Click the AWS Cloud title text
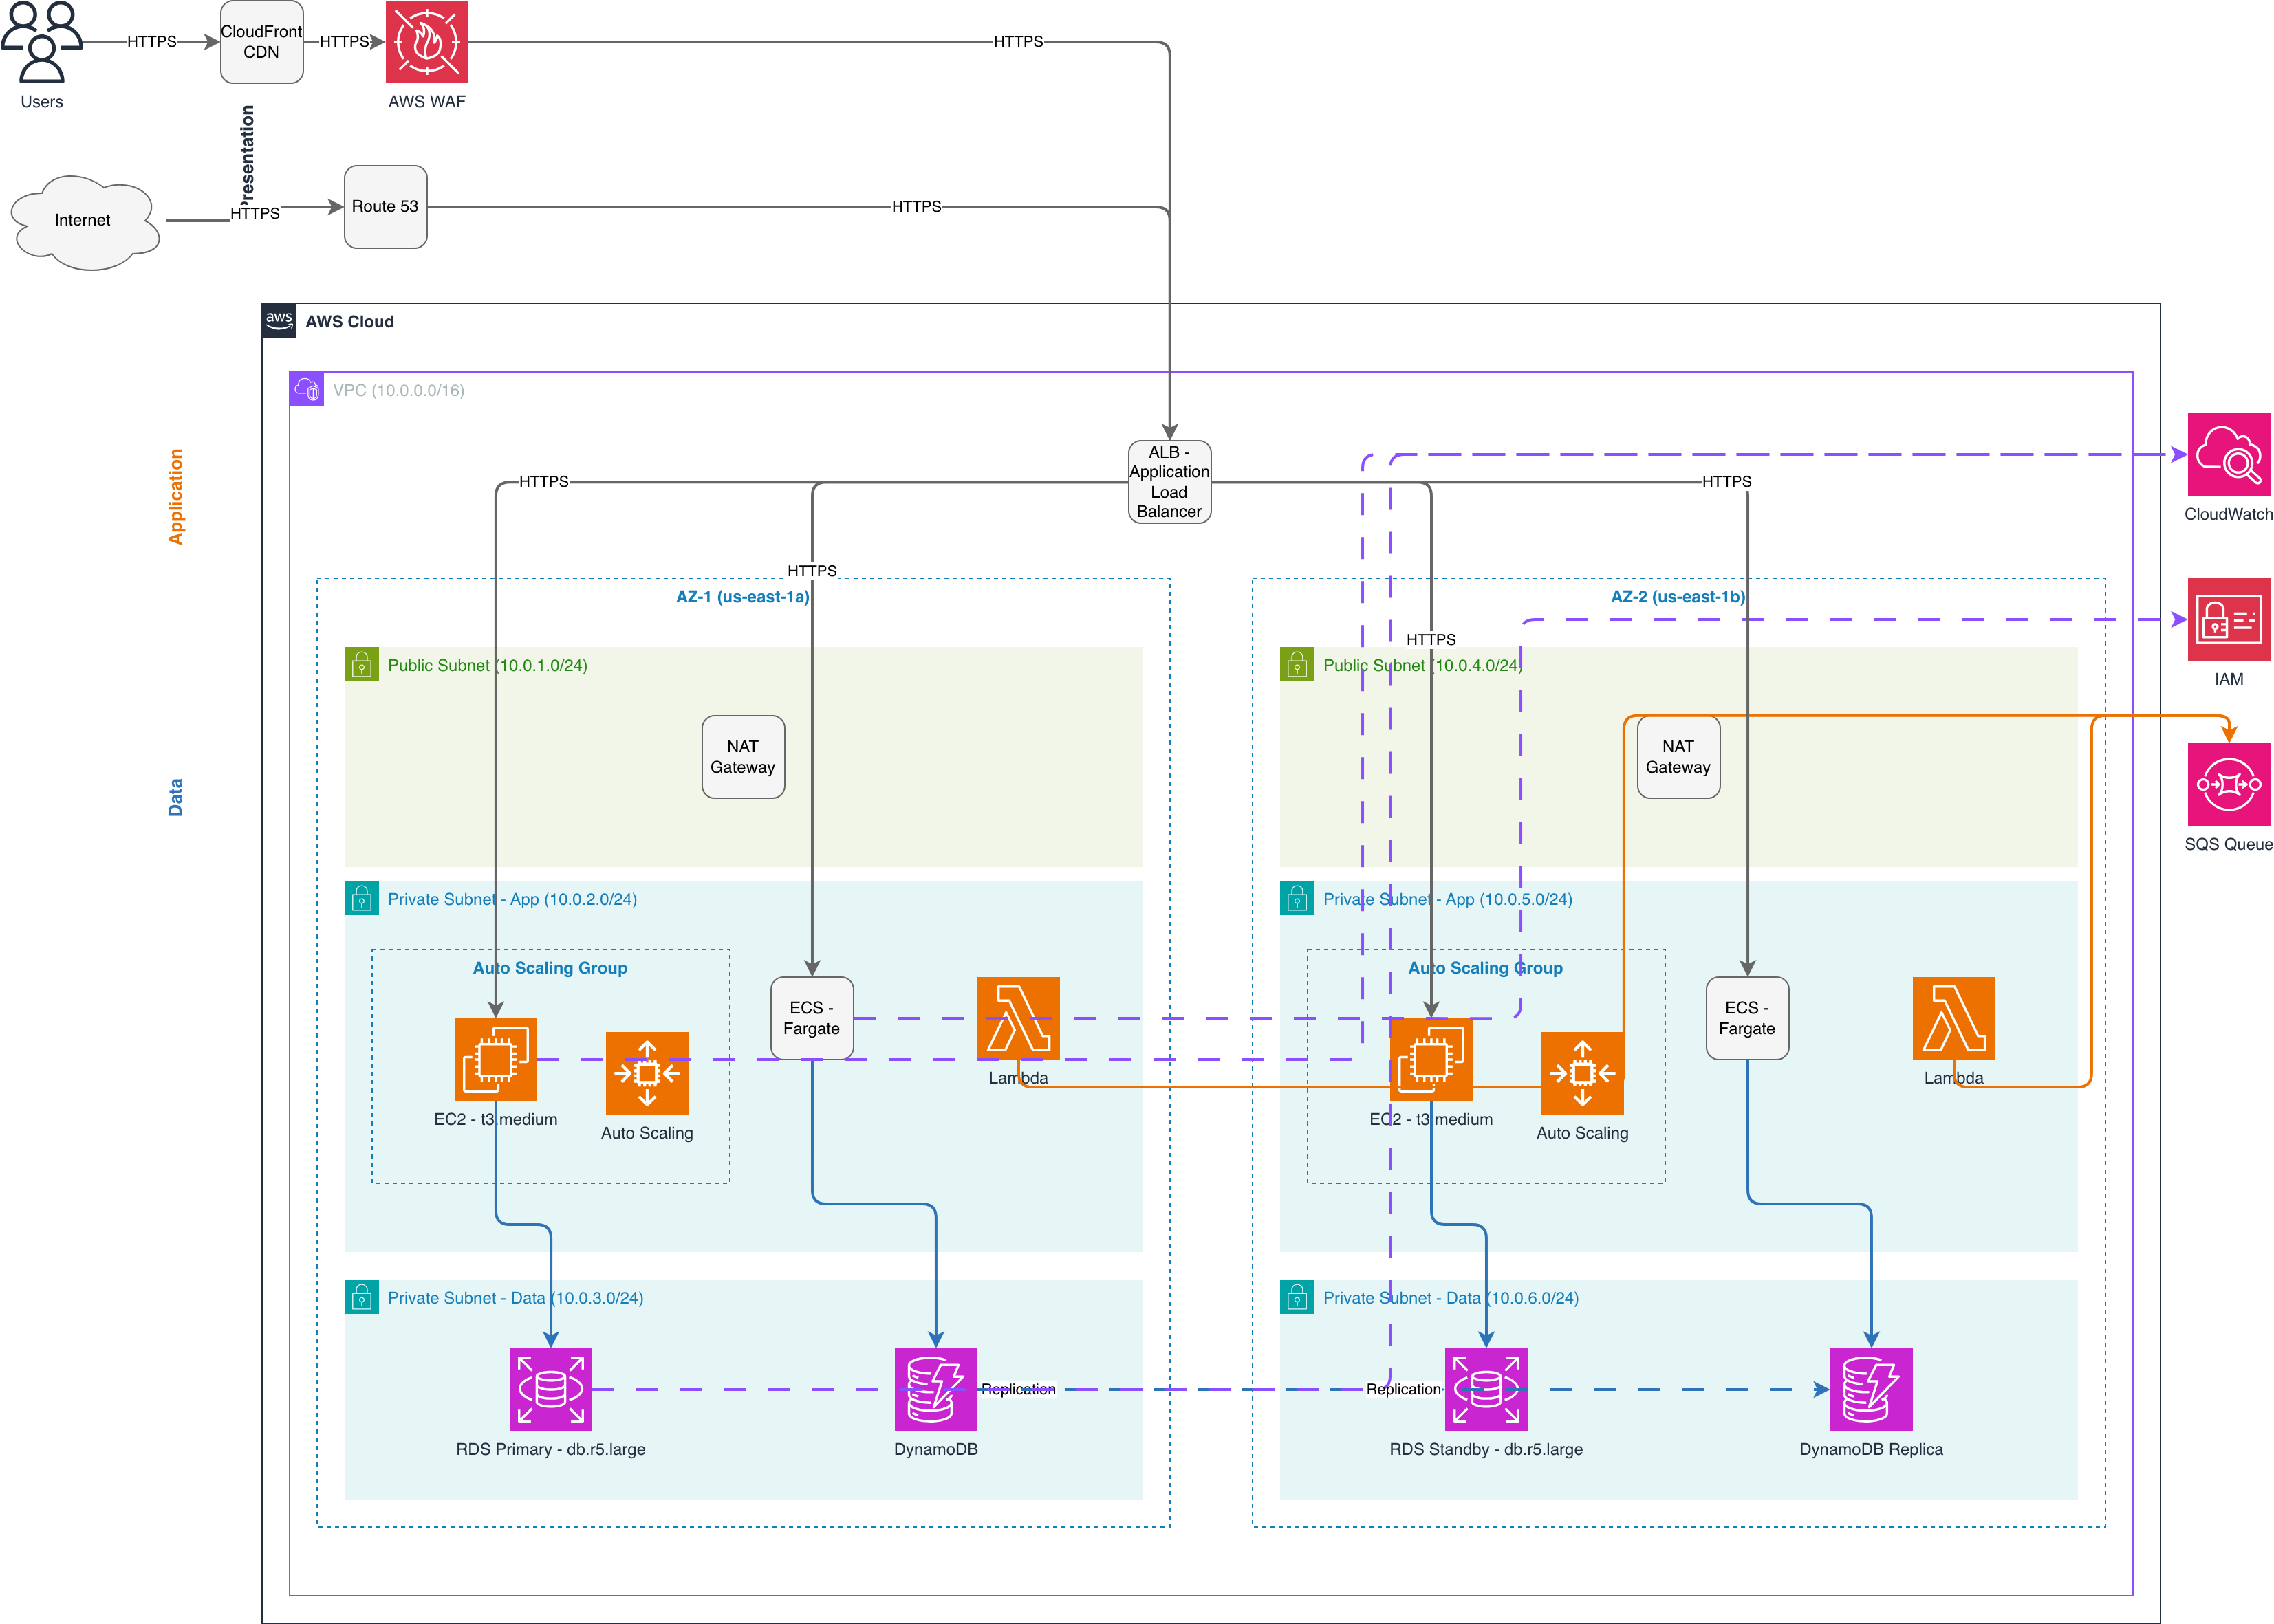Viewport: 2274px width, 1624px height. [x=350, y=321]
